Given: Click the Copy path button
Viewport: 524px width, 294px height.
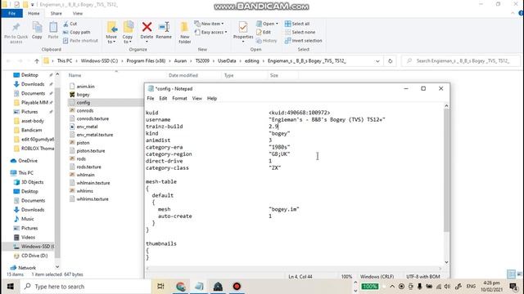Looking at the screenshot, I should [76, 32].
